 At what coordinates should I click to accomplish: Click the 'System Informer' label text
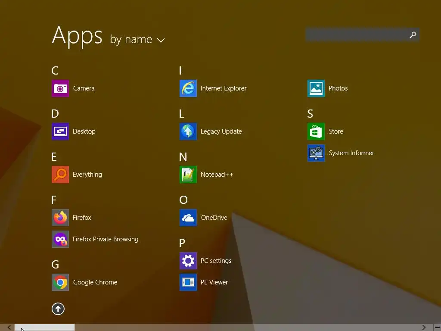point(351,153)
